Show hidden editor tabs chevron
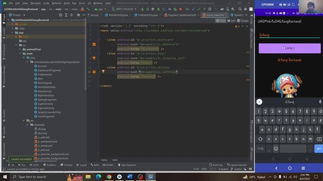 [246, 15]
